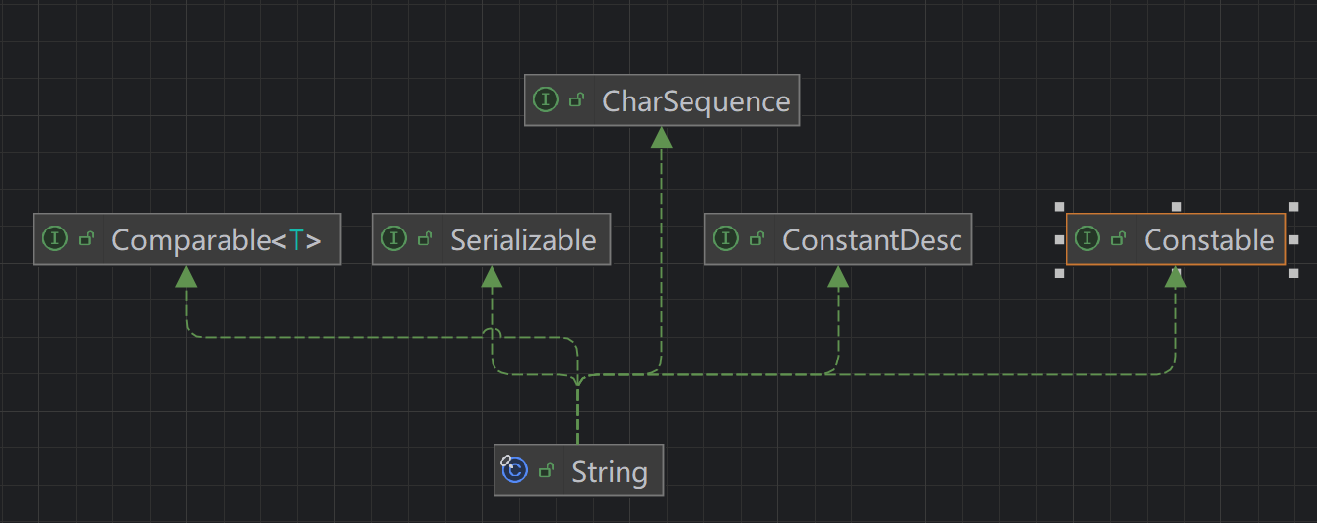Click the Constable interface icon
The image size is (1317, 523).
(x=1087, y=239)
